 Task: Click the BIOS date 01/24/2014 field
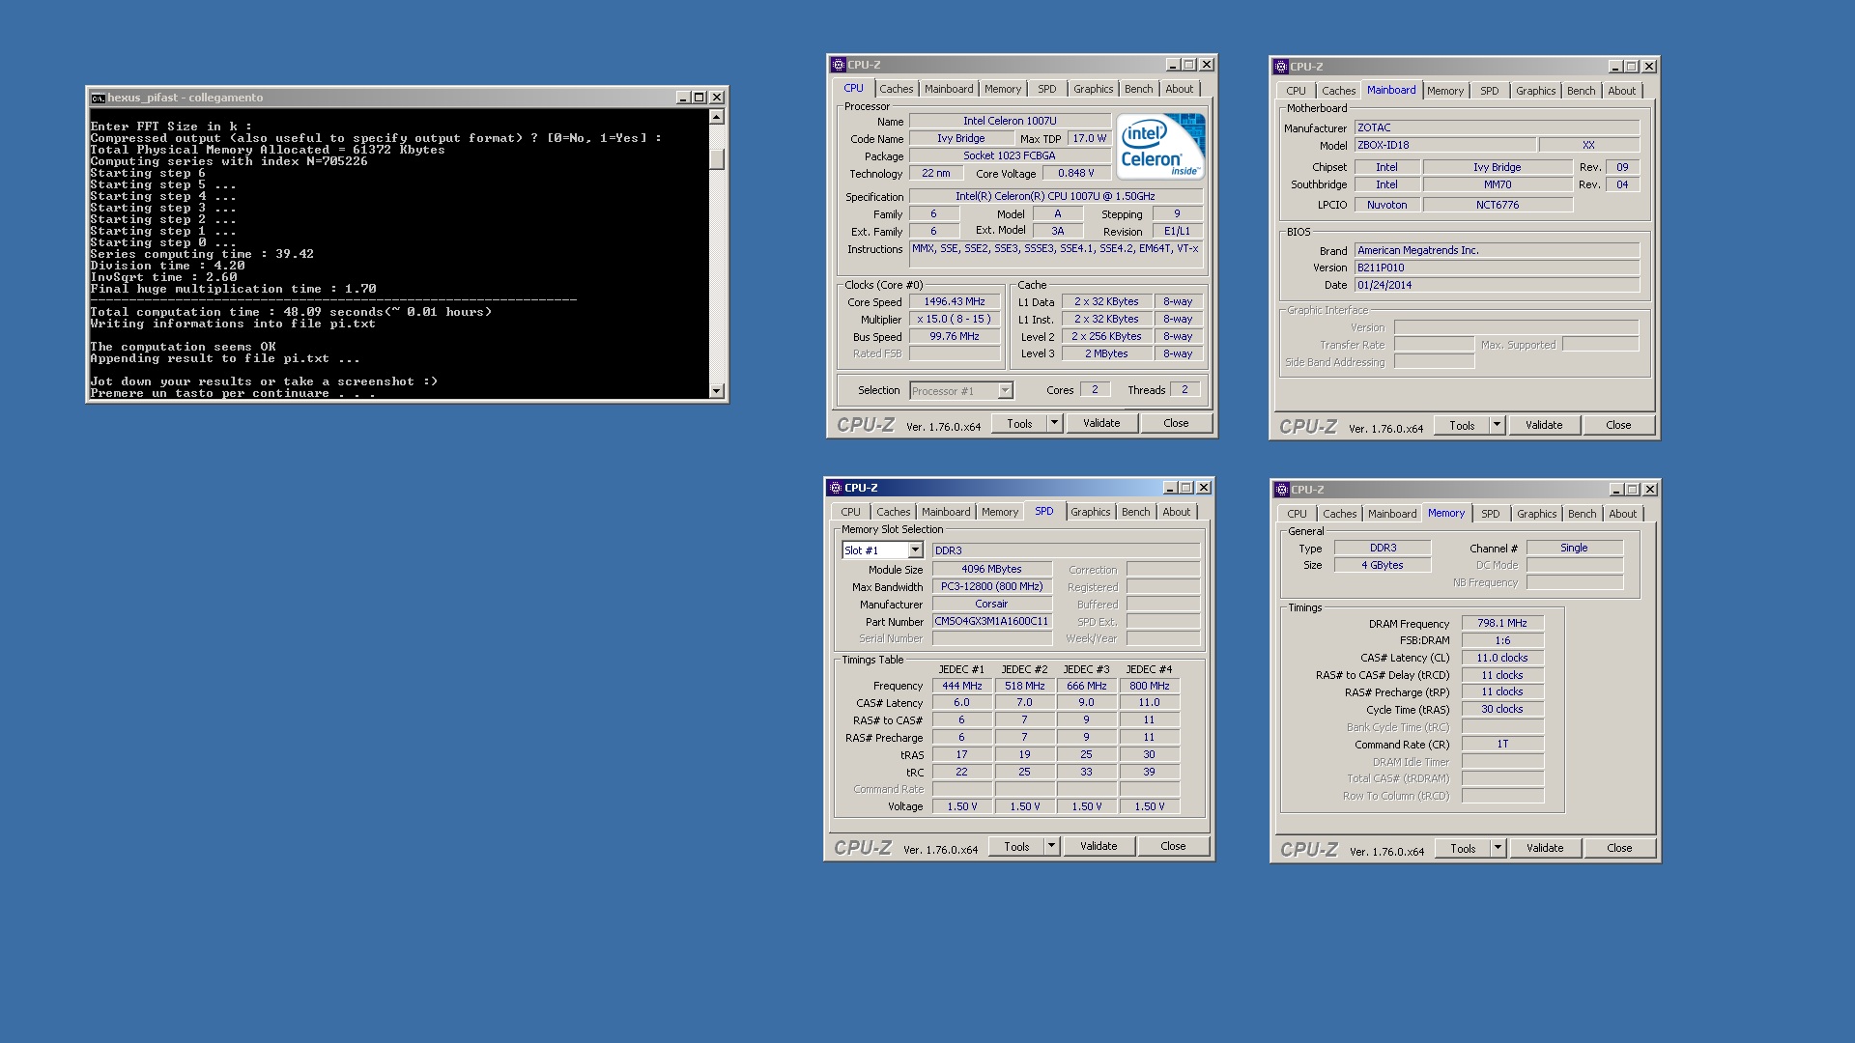pyautogui.click(x=1497, y=285)
